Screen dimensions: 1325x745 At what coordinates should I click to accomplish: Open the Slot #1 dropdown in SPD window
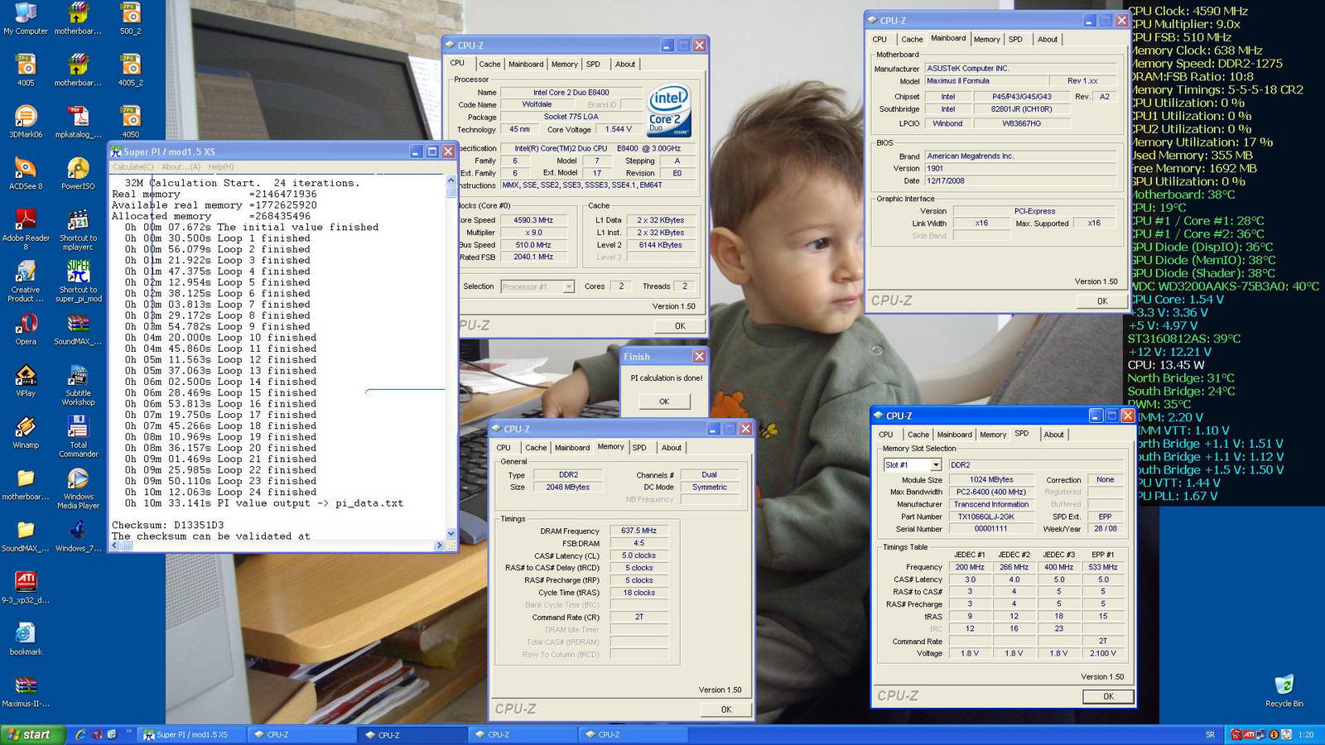point(935,465)
